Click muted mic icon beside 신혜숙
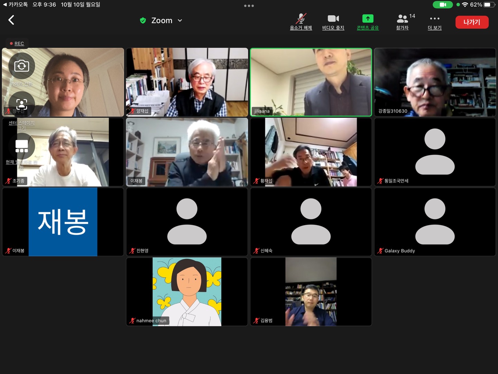The width and height of the screenshot is (498, 374). pyautogui.click(x=256, y=251)
